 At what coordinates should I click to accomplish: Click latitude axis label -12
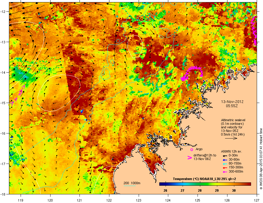coord(3,12)
